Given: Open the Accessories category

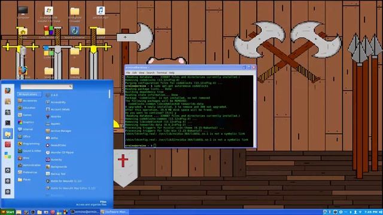Looking at the screenshot, I should pyautogui.click(x=28, y=101).
